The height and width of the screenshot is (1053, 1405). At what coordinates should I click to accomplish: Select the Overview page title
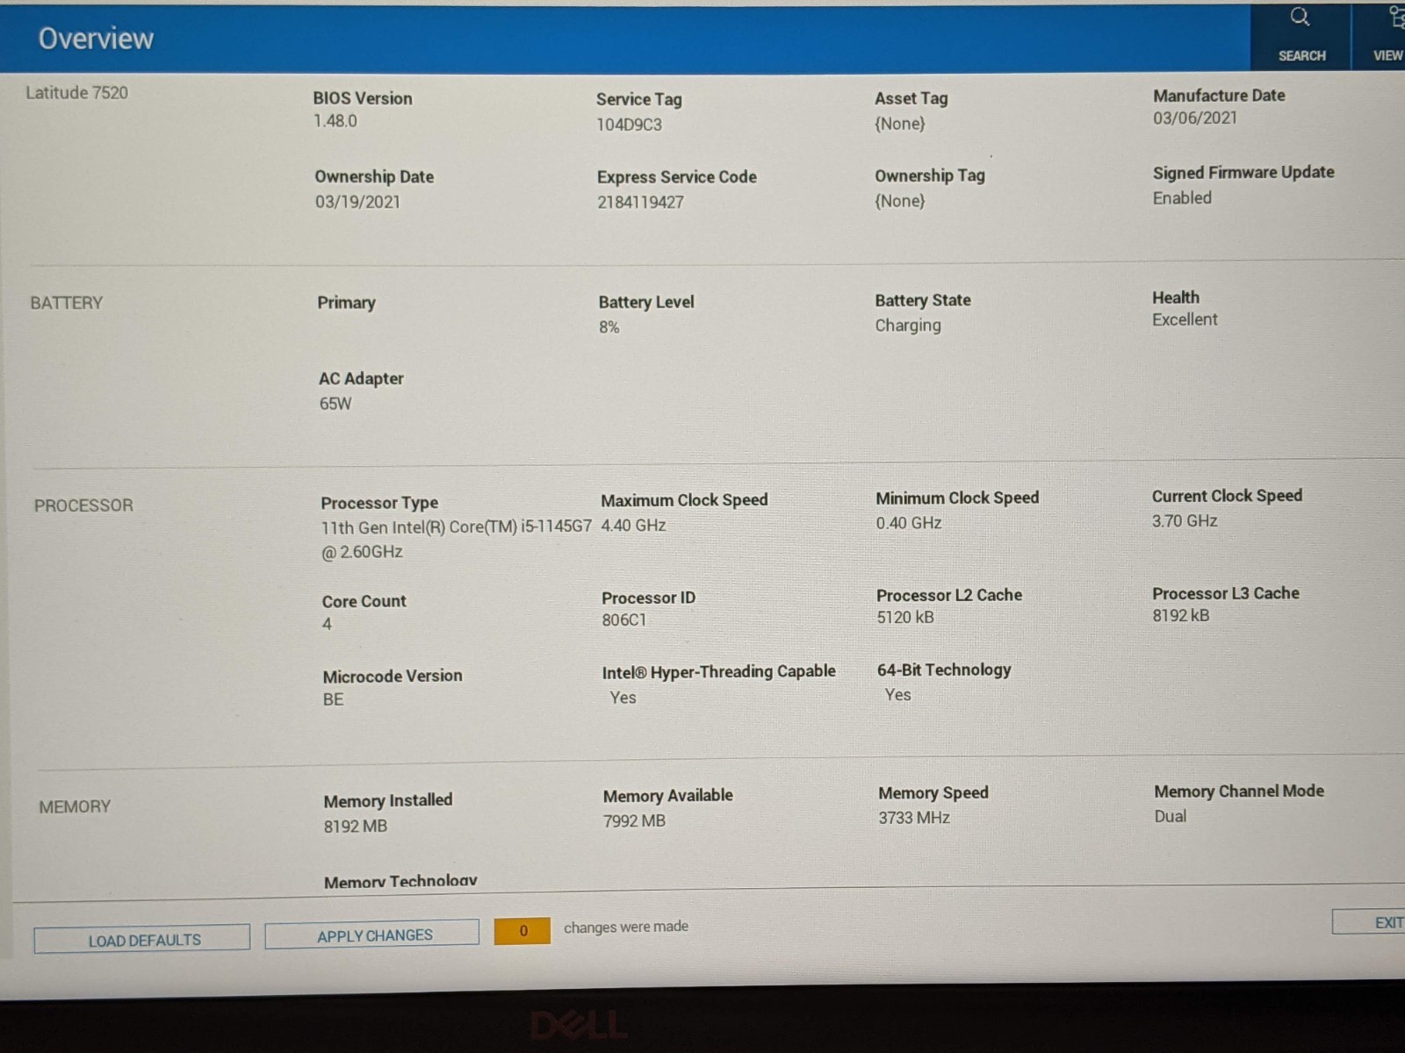pyautogui.click(x=96, y=38)
